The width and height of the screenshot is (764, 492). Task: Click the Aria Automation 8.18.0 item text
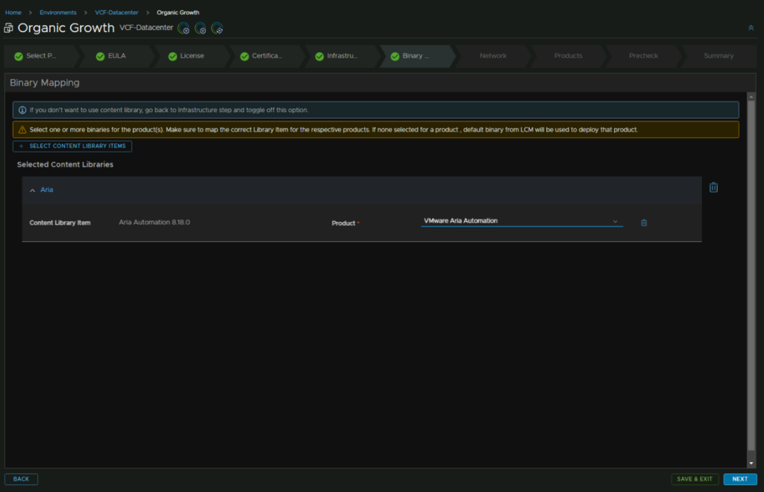coord(154,222)
